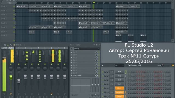This screenshot has height=98, width=175.
Task: Click the mixer layout view icon in toolbar
Action: 14,45
